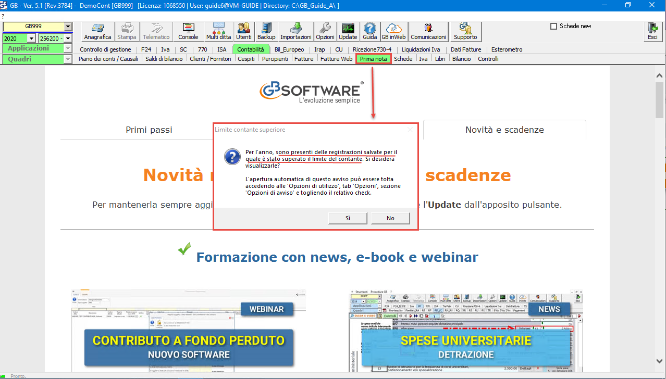Image resolution: width=666 pixels, height=379 pixels.
Task: Open the Anagrafica toolbar icon
Action: tap(97, 31)
